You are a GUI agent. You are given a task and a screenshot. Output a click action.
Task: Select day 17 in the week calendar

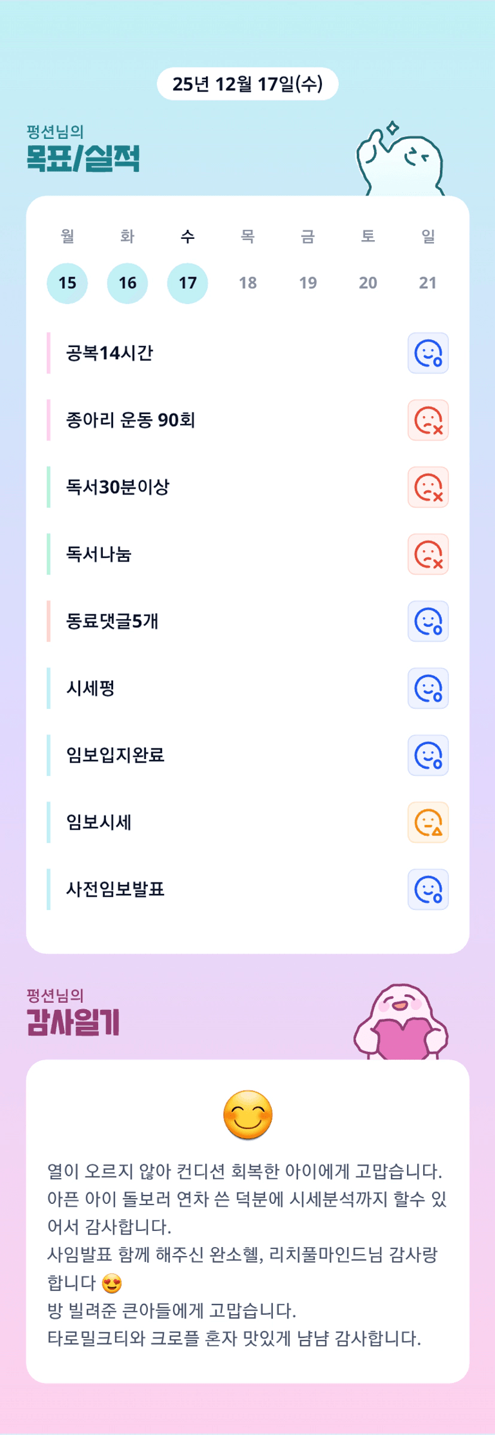click(187, 283)
